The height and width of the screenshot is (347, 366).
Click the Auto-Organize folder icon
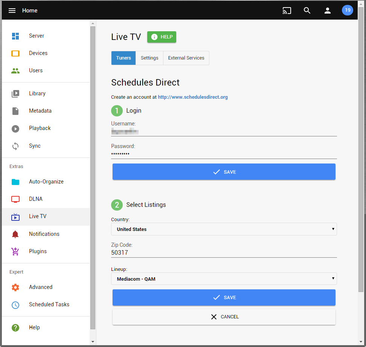click(x=15, y=182)
